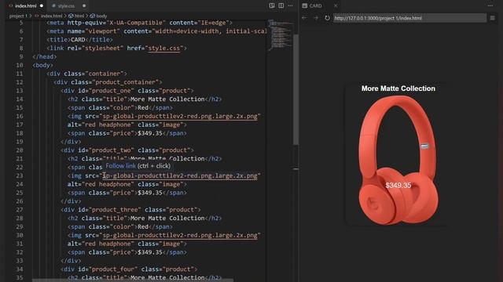
Task: Click the forward arrow in the preview browser
Action: (x=316, y=18)
